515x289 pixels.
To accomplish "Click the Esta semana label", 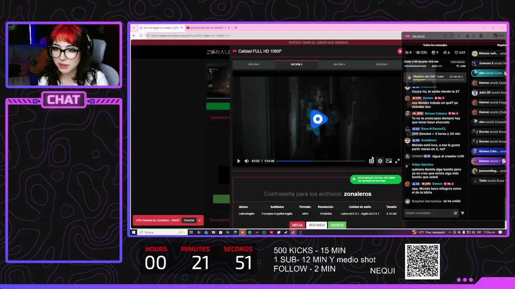I will [458, 62].
